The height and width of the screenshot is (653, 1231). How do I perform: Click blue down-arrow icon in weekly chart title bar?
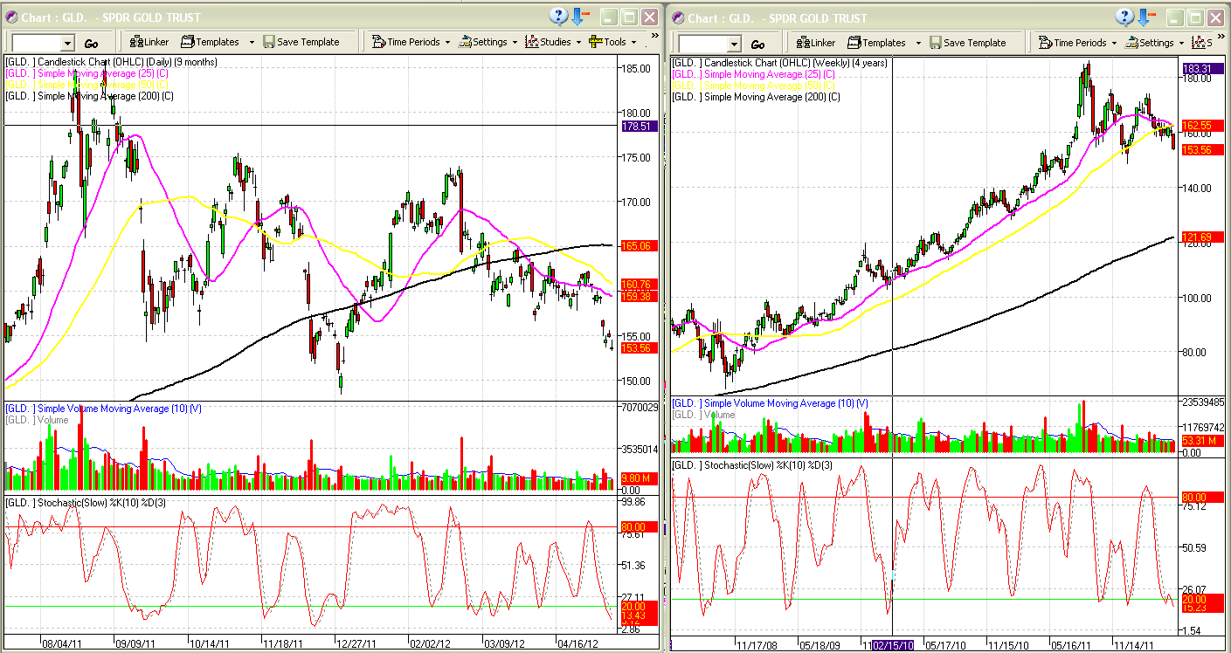coord(1145,17)
